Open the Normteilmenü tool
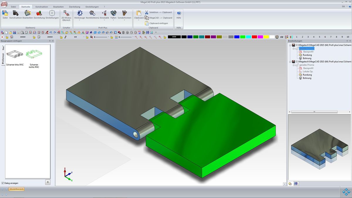This screenshot has width=352, height=198. point(92,13)
